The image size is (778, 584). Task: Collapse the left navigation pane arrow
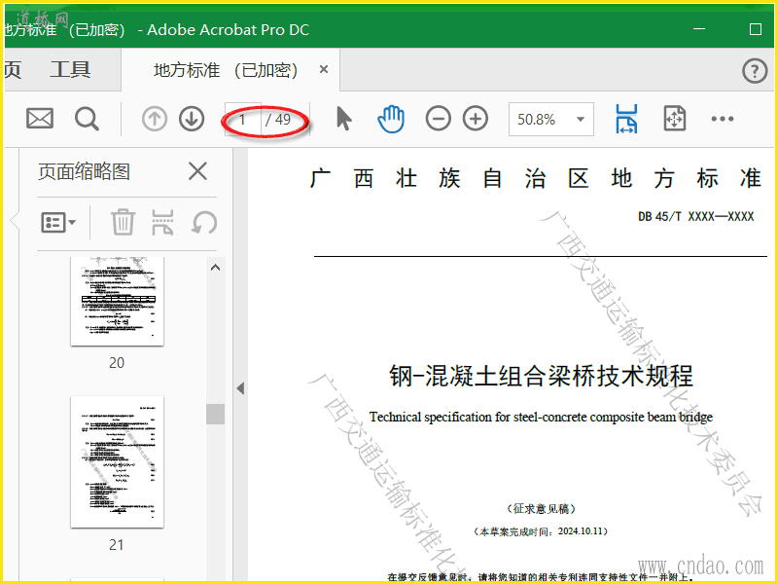point(240,388)
